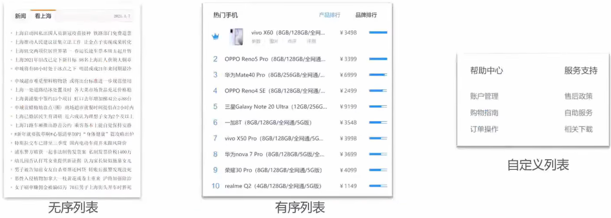Click rank number 2 next to OPPO Reno5 Pro
This screenshot has height=218, width=611.
215,59
